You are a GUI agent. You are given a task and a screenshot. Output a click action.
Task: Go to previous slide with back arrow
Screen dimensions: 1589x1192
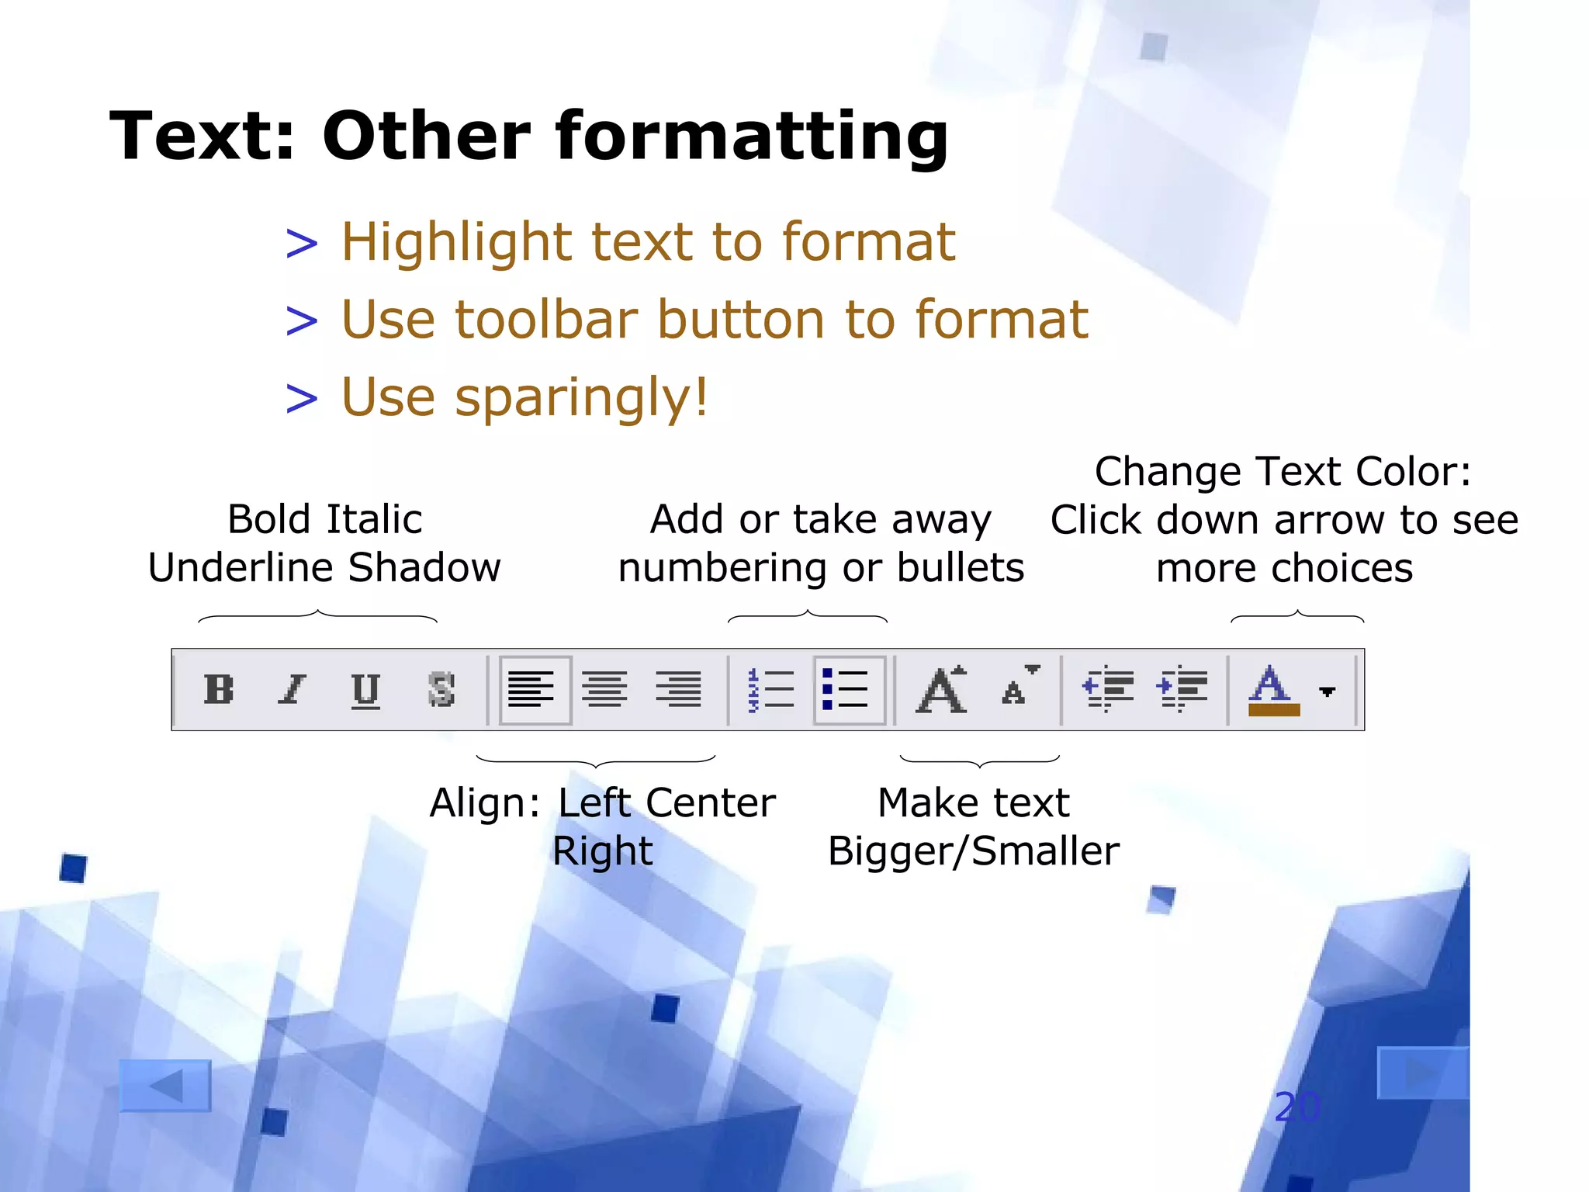(165, 1085)
